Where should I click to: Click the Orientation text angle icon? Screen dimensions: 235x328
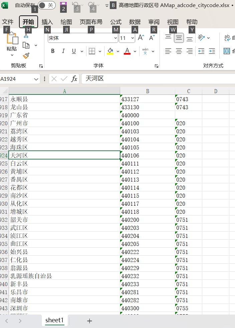pos(201,38)
